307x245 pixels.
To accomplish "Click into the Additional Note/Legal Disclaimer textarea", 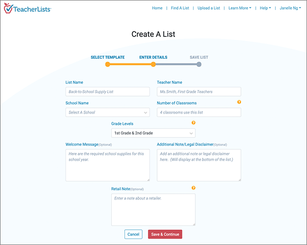I will click(x=199, y=165).
